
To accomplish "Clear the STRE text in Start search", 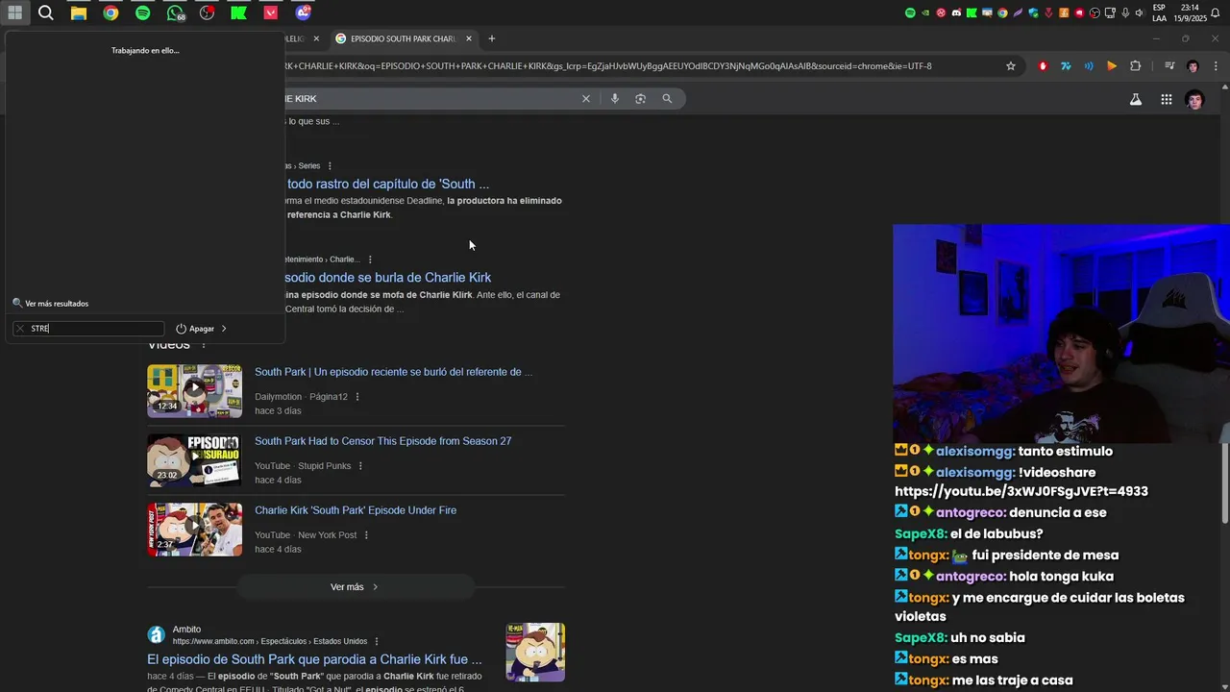I will point(20,329).
